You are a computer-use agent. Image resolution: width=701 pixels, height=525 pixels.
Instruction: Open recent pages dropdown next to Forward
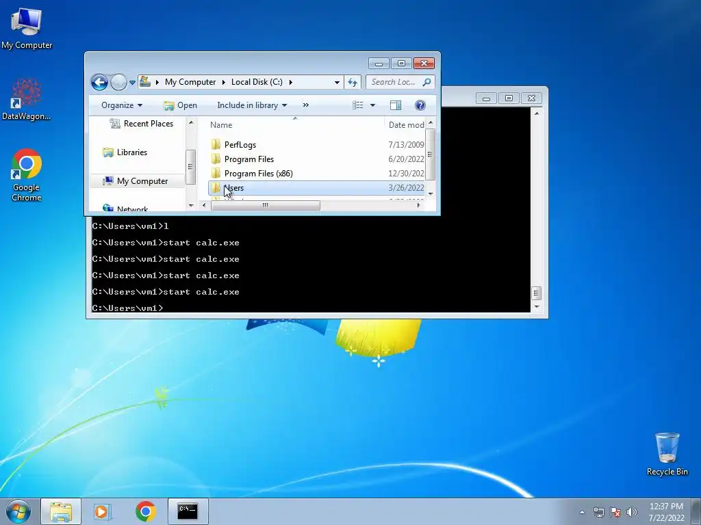(x=132, y=83)
